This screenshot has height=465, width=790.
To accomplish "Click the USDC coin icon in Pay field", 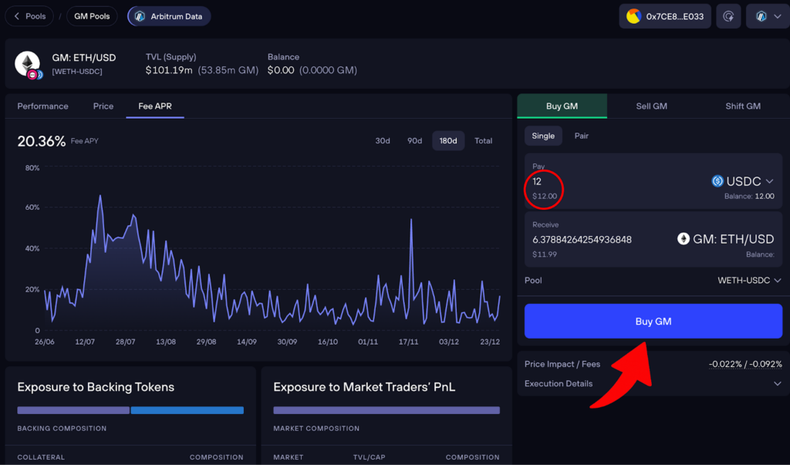I will (x=717, y=181).
